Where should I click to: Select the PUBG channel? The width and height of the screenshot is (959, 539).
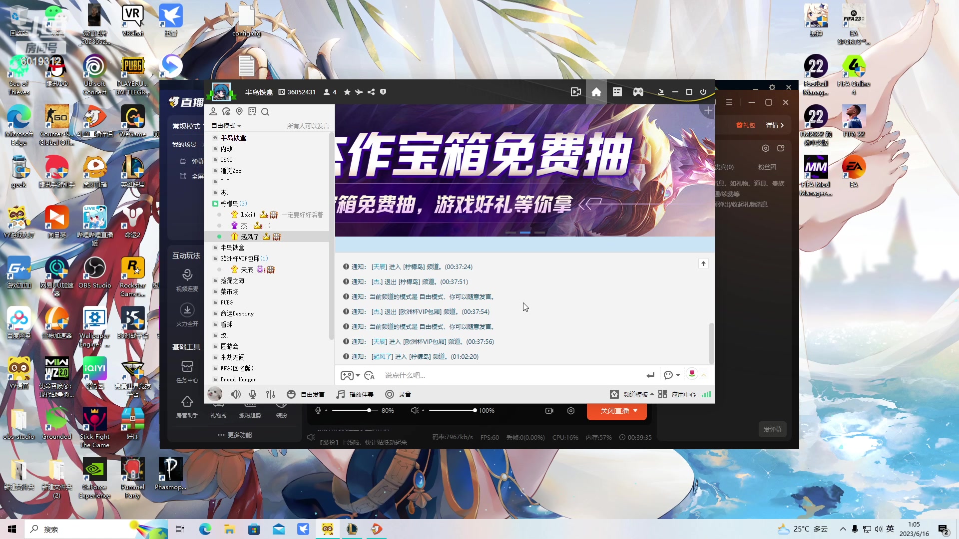click(226, 302)
